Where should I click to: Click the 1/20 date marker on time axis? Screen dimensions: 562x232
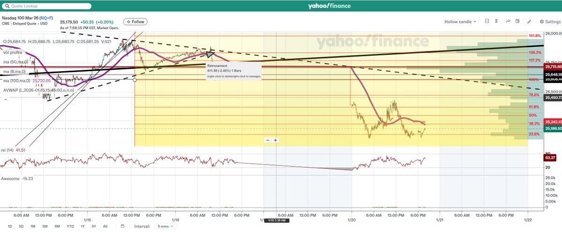[x=352, y=219]
